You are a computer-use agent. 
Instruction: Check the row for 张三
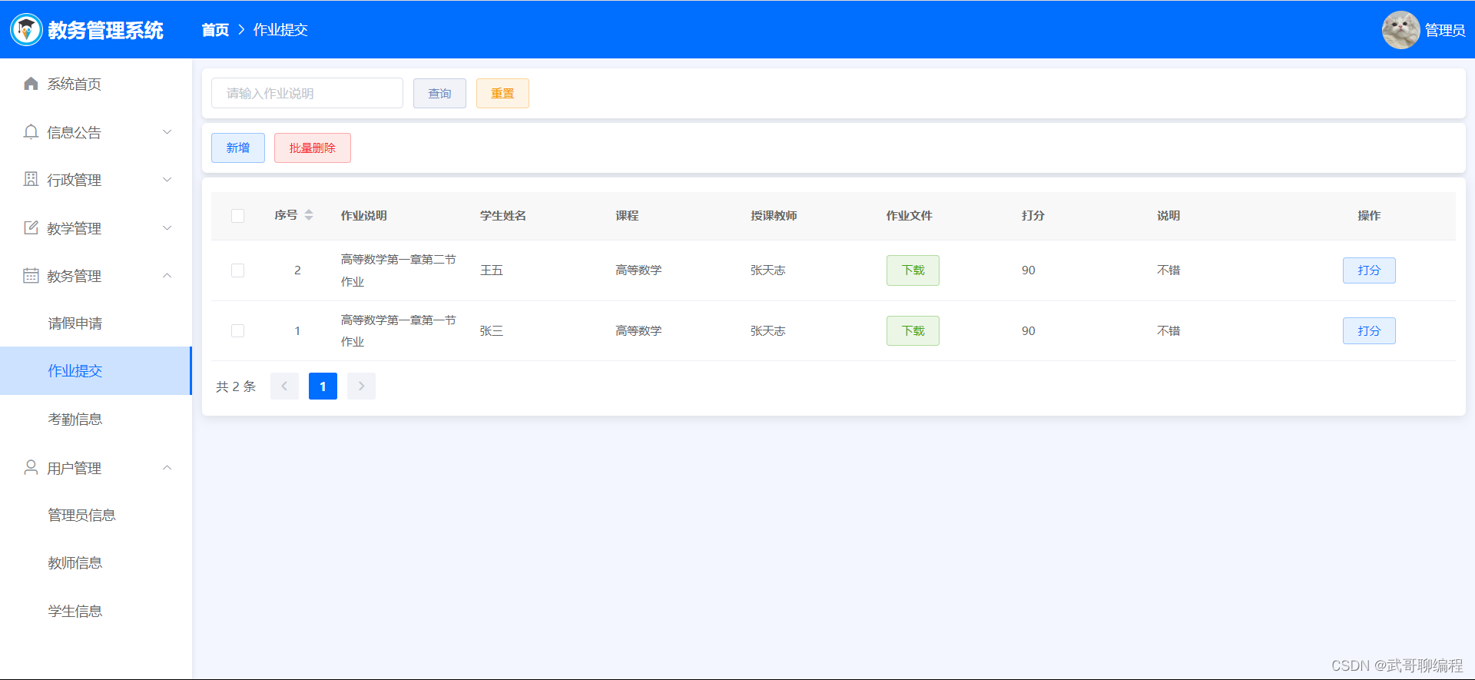coord(237,331)
